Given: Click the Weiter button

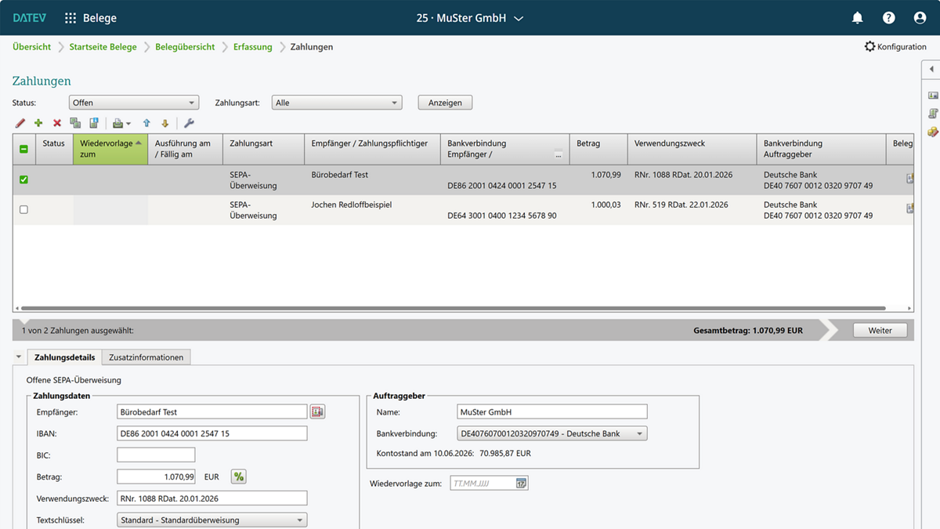Looking at the screenshot, I should pos(880,331).
